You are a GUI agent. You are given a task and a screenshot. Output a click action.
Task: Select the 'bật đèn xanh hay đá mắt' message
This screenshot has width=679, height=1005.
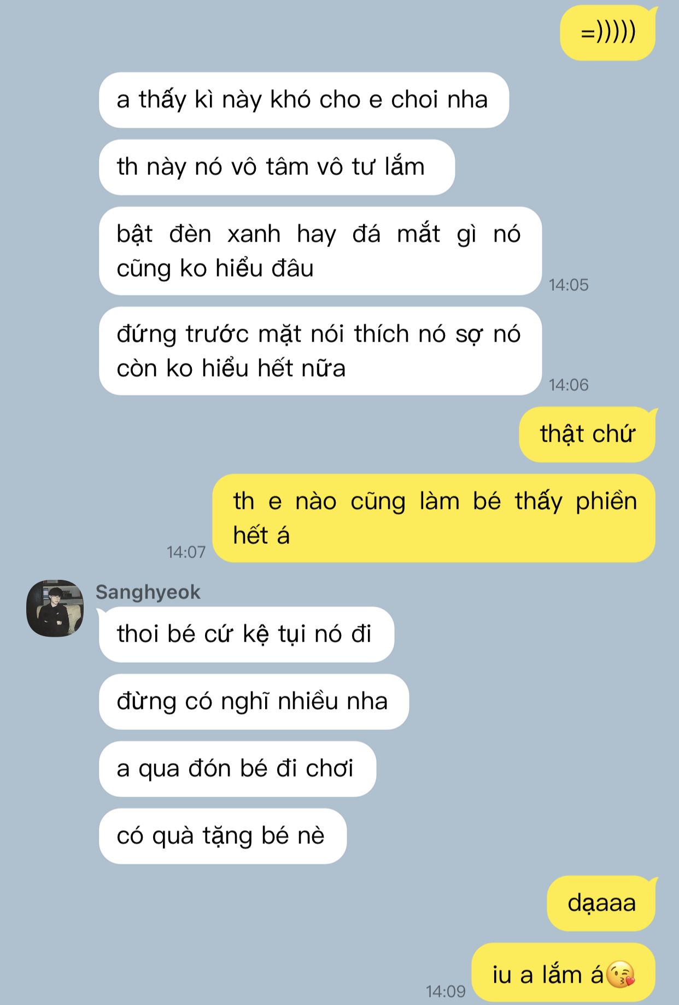tap(320, 251)
